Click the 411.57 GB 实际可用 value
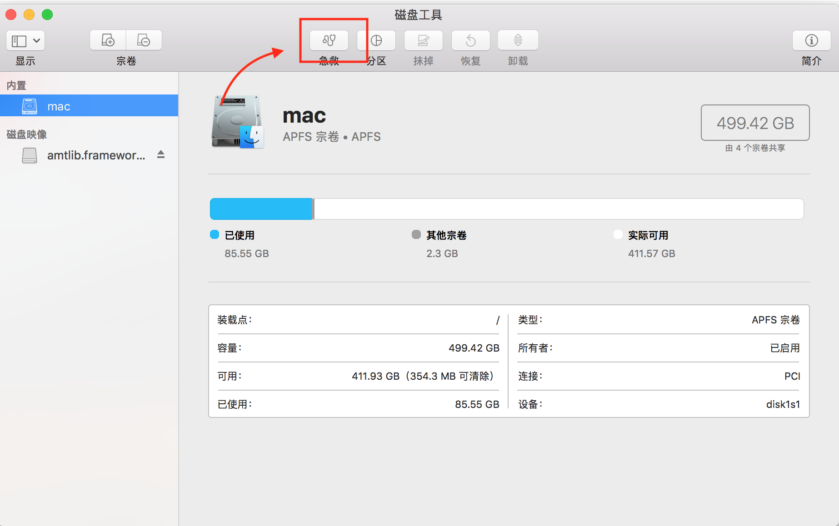 652,253
